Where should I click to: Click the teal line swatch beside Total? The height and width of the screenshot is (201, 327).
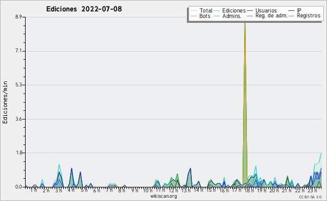[193, 11]
